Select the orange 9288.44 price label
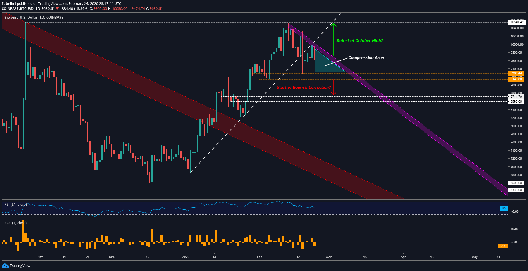The width and height of the screenshot is (528, 271). (x=516, y=73)
